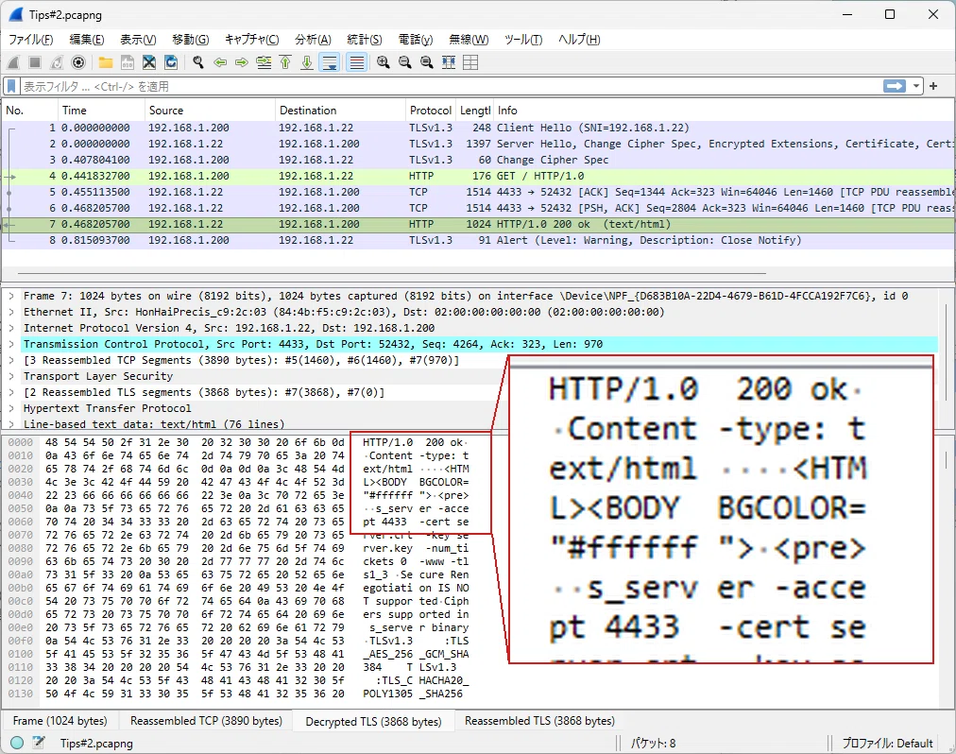
Task: Restart the current capture icon
Action: click(57, 62)
